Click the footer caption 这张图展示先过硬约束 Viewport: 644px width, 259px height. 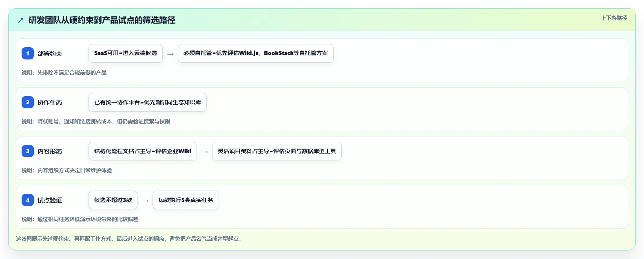tap(129, 239)
